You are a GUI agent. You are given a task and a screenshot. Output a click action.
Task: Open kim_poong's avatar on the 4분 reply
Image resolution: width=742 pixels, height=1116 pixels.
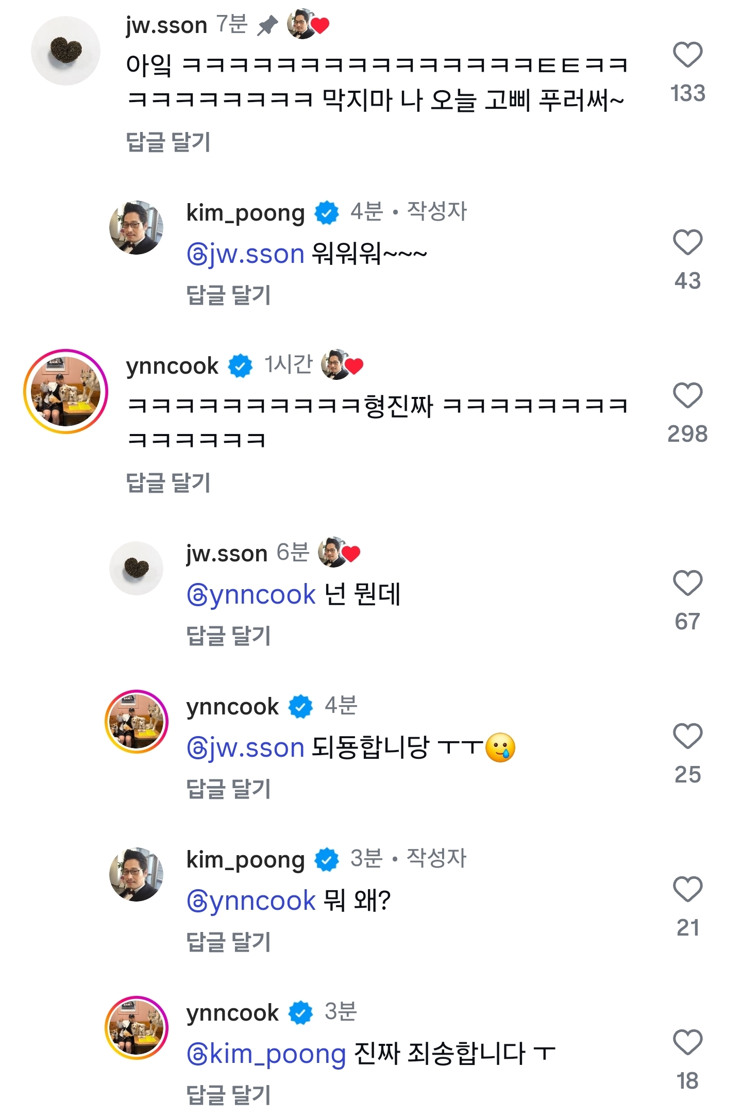click(137, 228)
